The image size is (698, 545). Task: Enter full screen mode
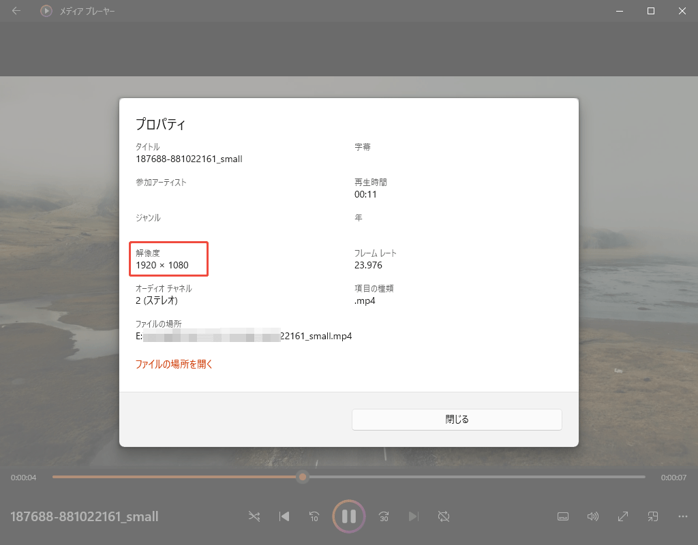tap(622, 516)
